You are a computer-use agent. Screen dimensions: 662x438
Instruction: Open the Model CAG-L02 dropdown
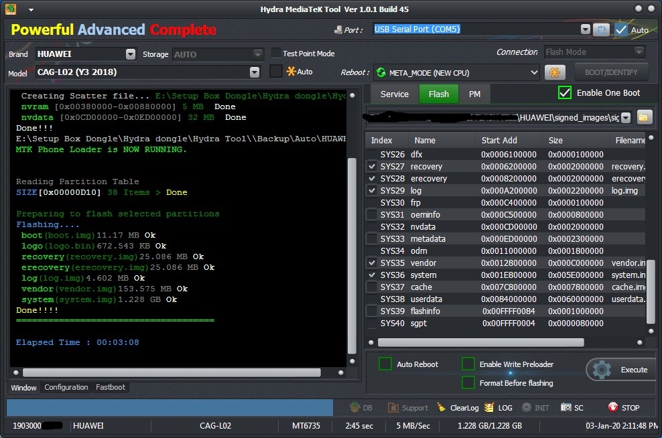point(255,72)
